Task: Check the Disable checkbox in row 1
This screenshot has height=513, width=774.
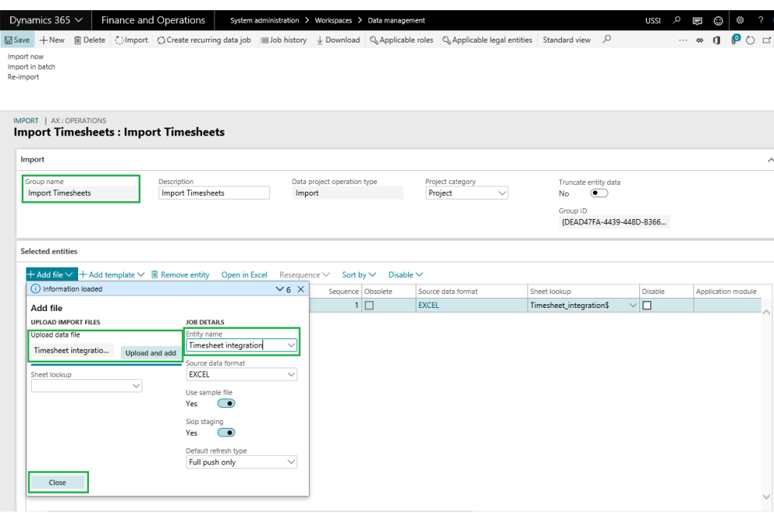Action: [x=647, y=306]
